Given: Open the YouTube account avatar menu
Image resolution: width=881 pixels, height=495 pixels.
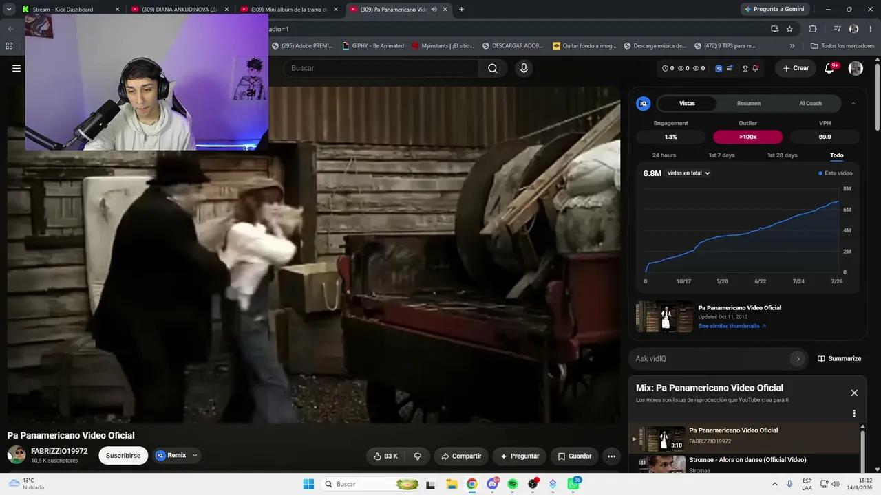Looking at the screenshot, I should [856, 68].
